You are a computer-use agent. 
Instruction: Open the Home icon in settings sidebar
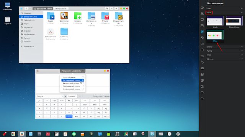tap(202, 8)
